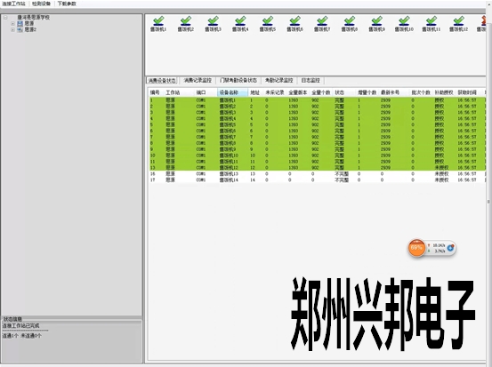Open the 连接工作站 menu
This screenshot has height=367, width=492.
[14, 4]
